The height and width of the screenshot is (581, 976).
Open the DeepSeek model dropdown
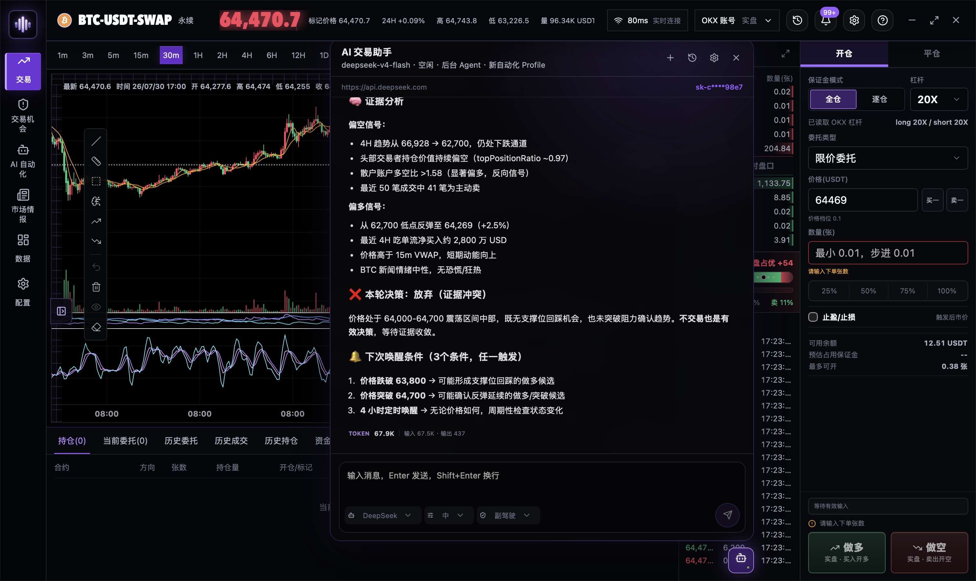click(383, 515)
